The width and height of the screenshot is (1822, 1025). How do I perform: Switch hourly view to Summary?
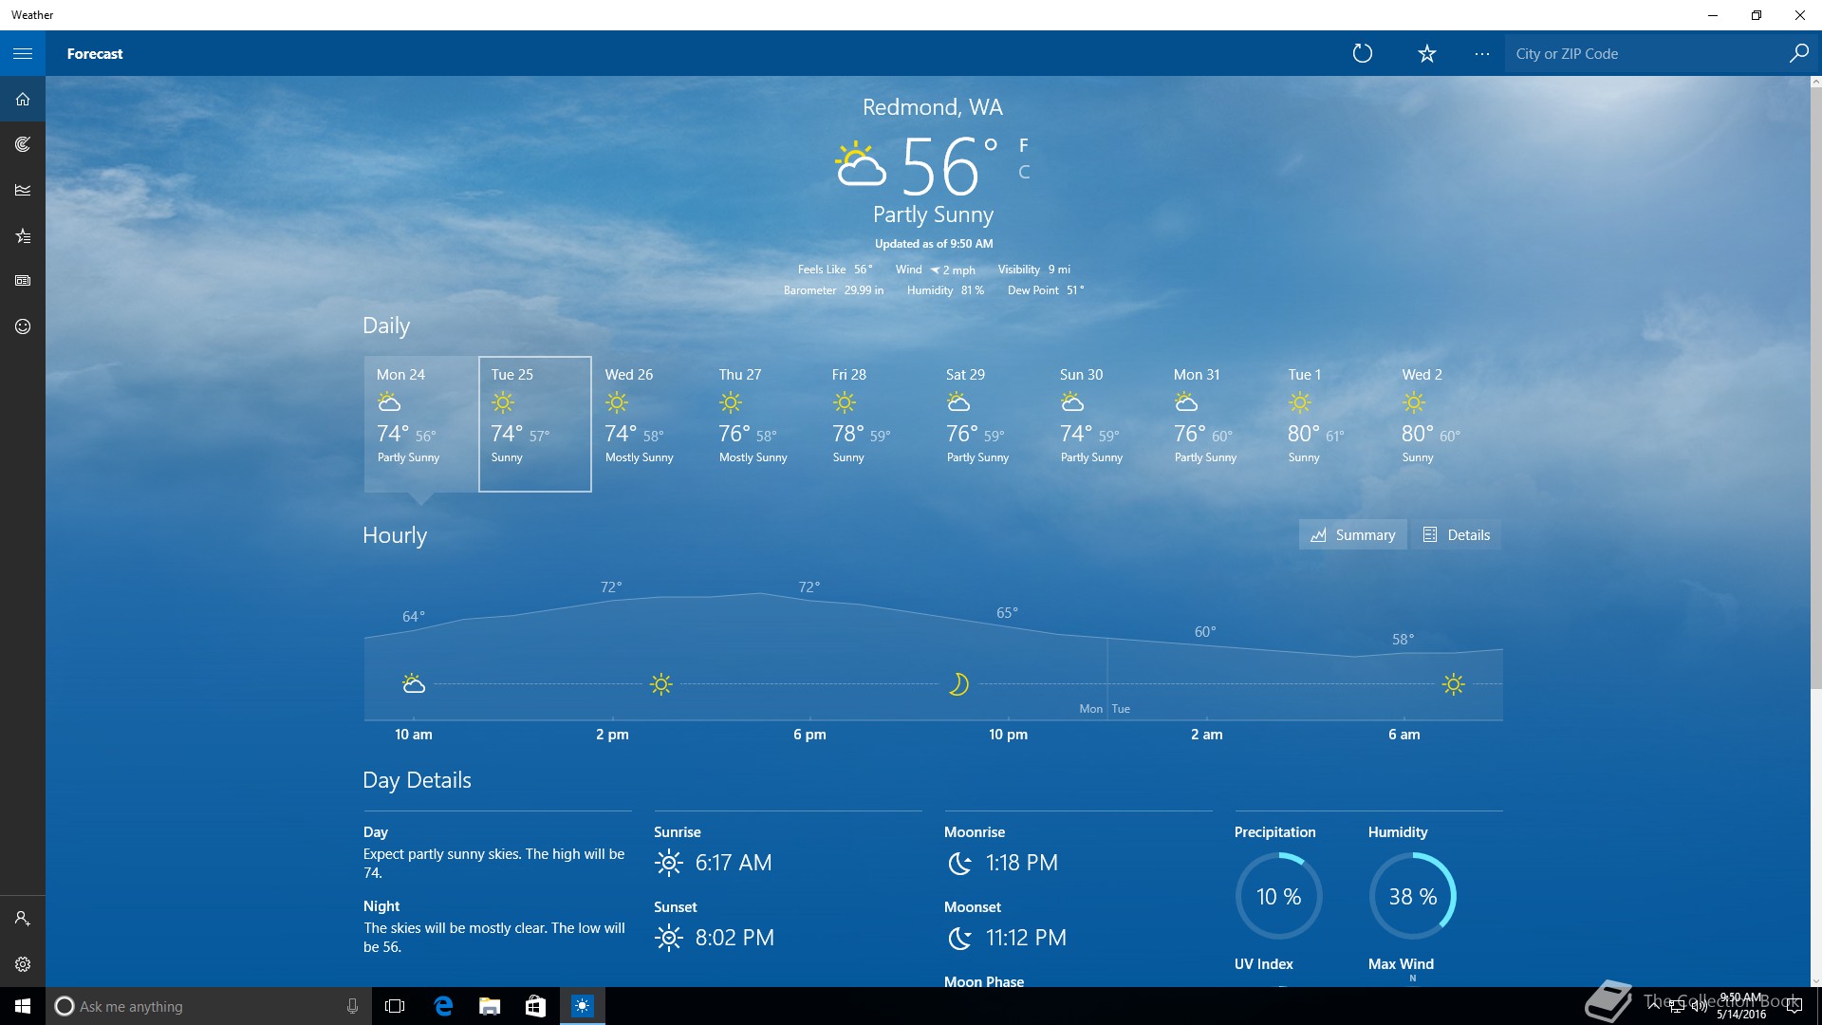pos(1352,534)
